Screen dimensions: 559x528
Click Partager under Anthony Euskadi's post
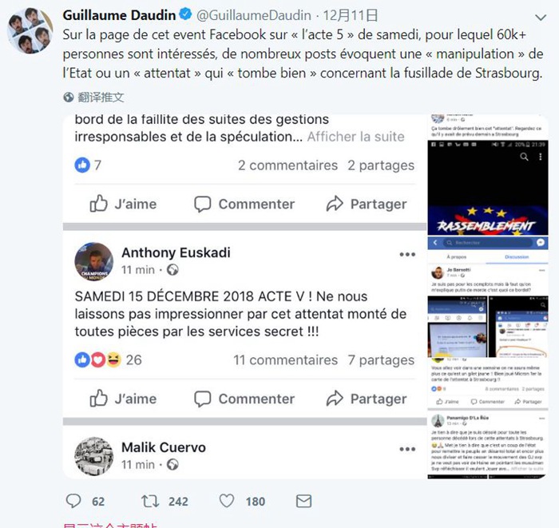pos(367,399)
